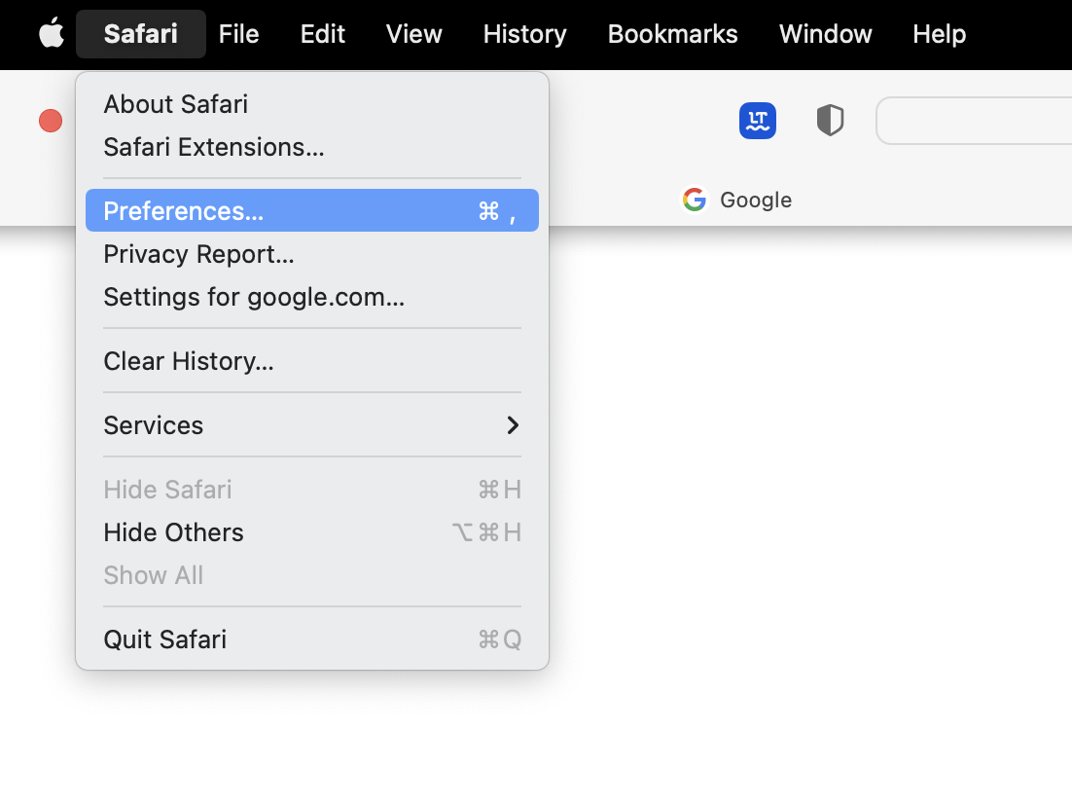
Task: Close the open Safari menu
Action: click(x=141, y=34)
